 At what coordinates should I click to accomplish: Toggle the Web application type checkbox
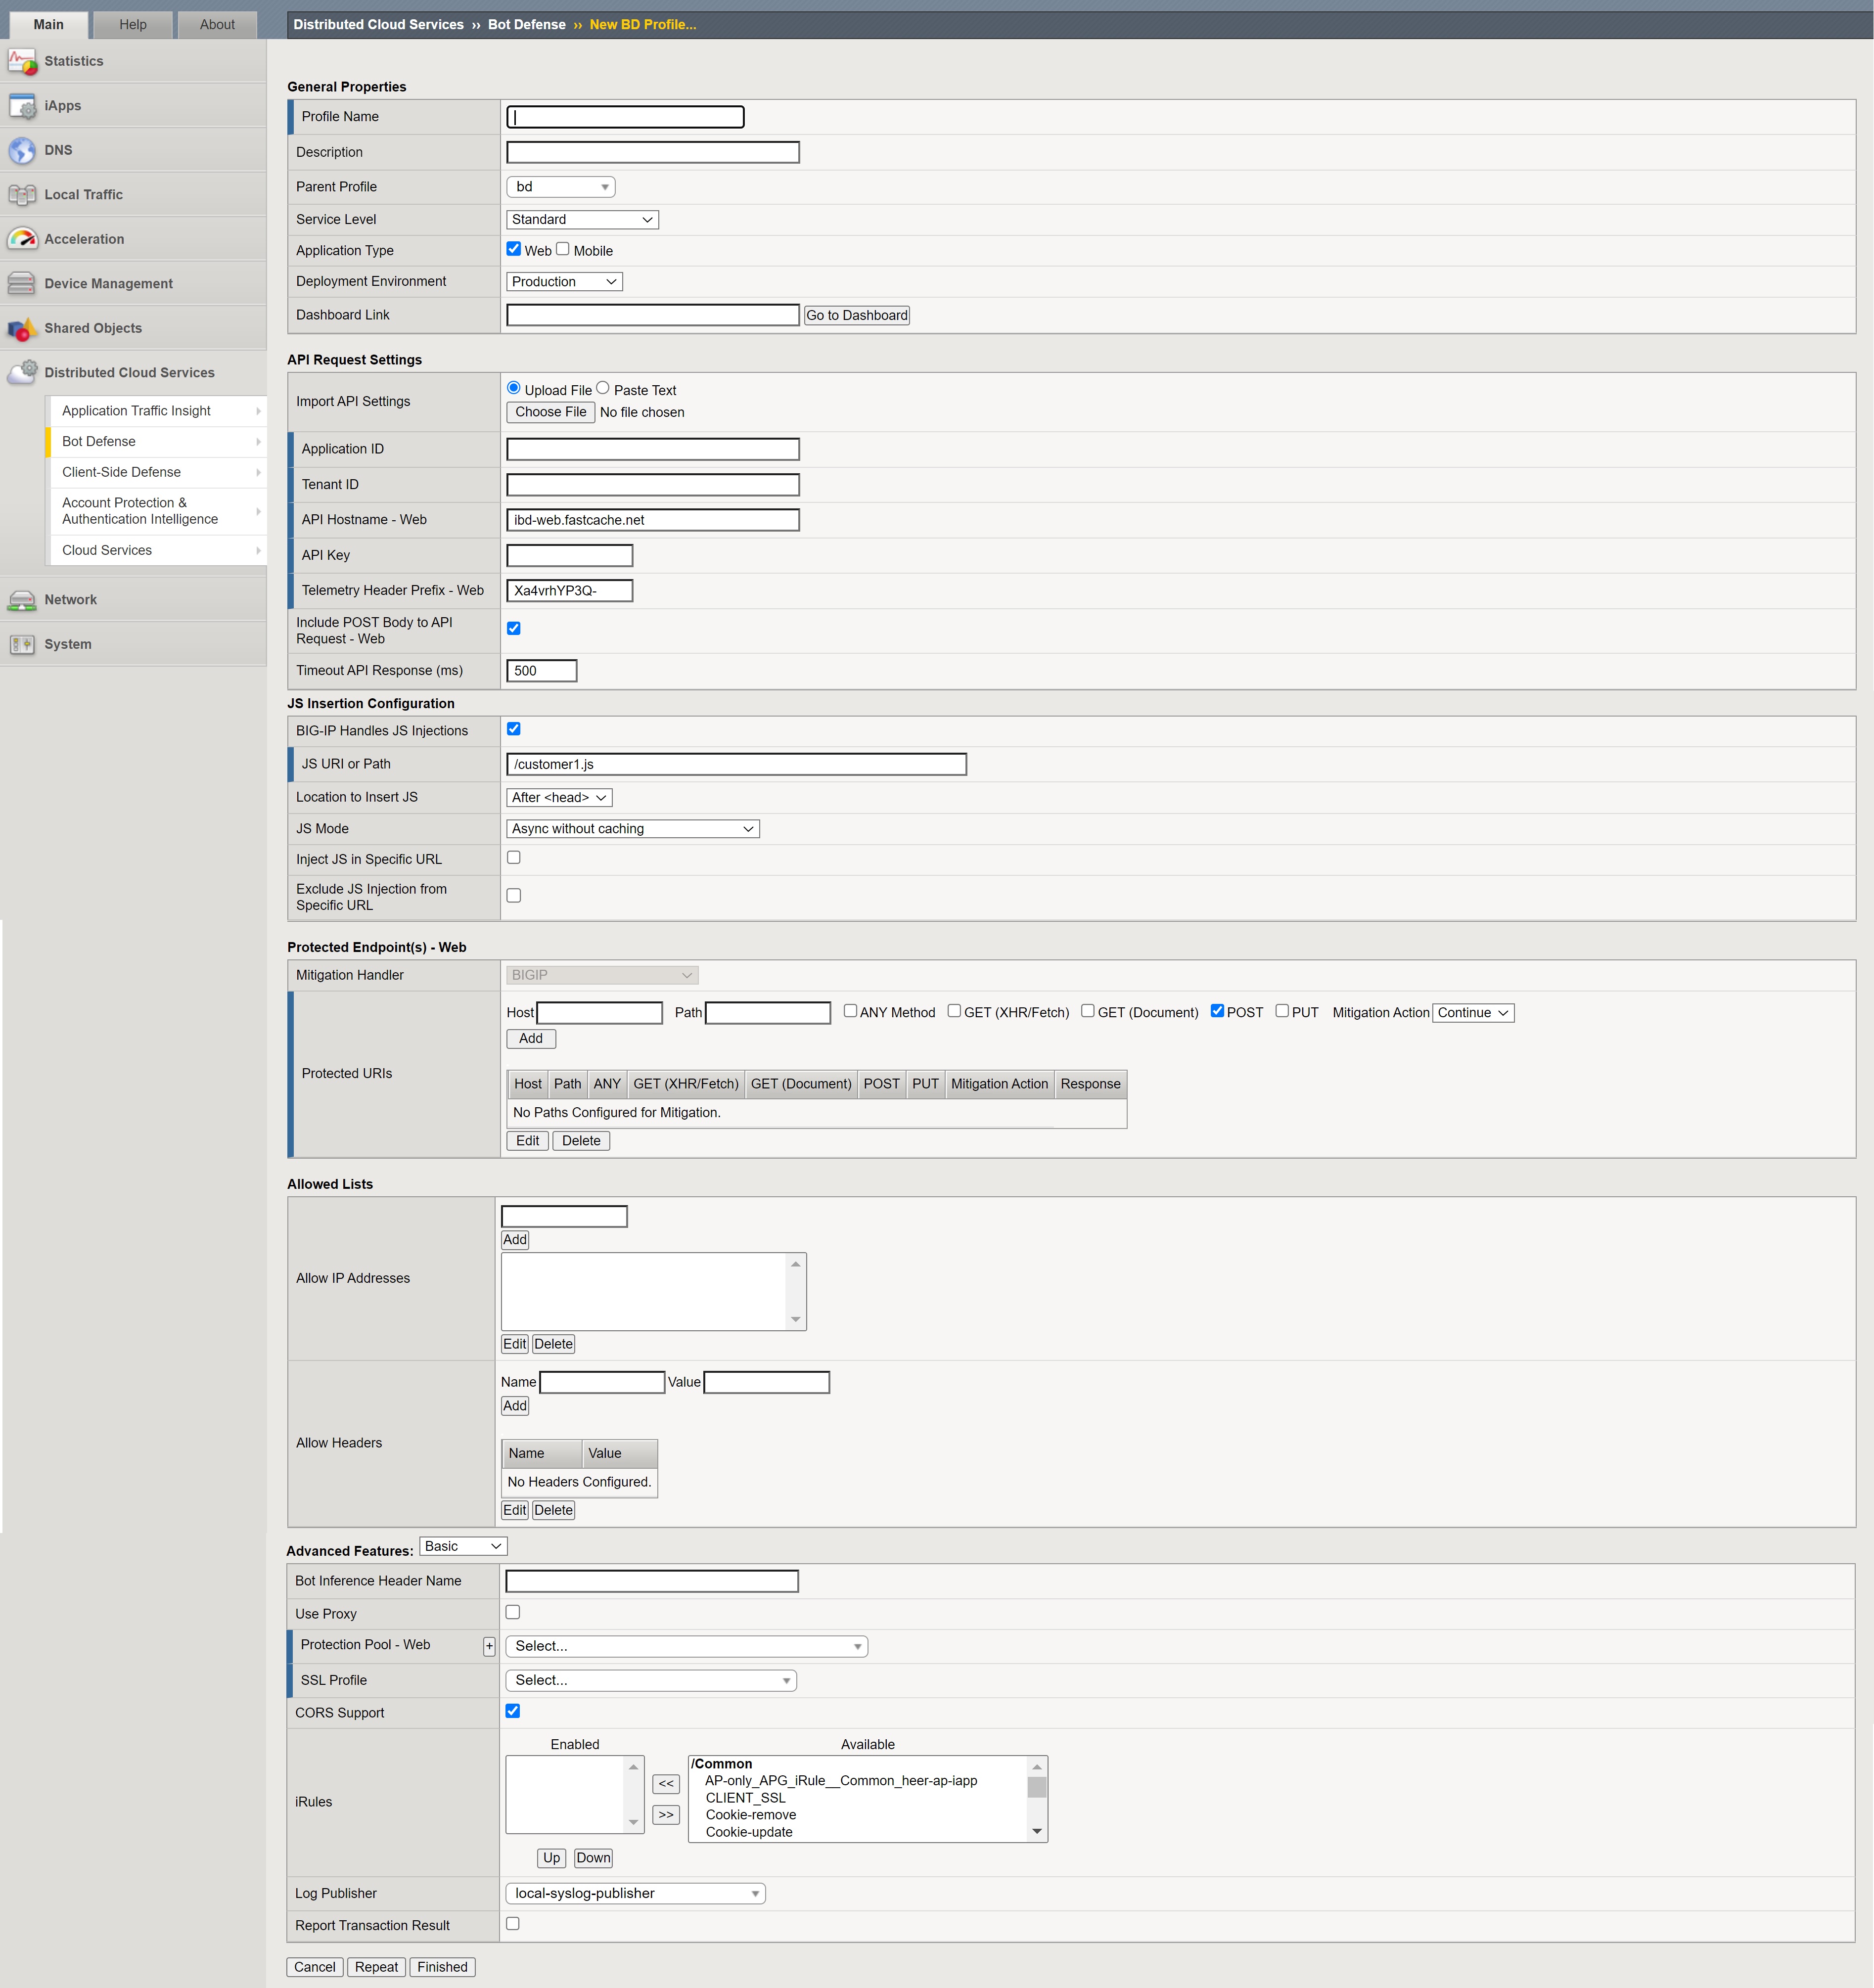[514, 249]
